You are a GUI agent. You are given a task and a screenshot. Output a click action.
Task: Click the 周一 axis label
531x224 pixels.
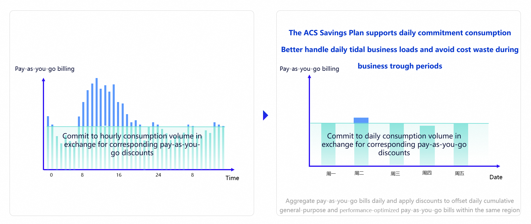click(x=331, y=174)
